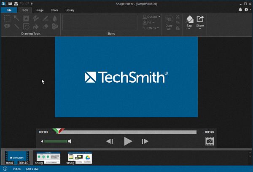Click the info icon in status bar
Image resolution: width=253 pixels, height=172 pixels.
5,169
